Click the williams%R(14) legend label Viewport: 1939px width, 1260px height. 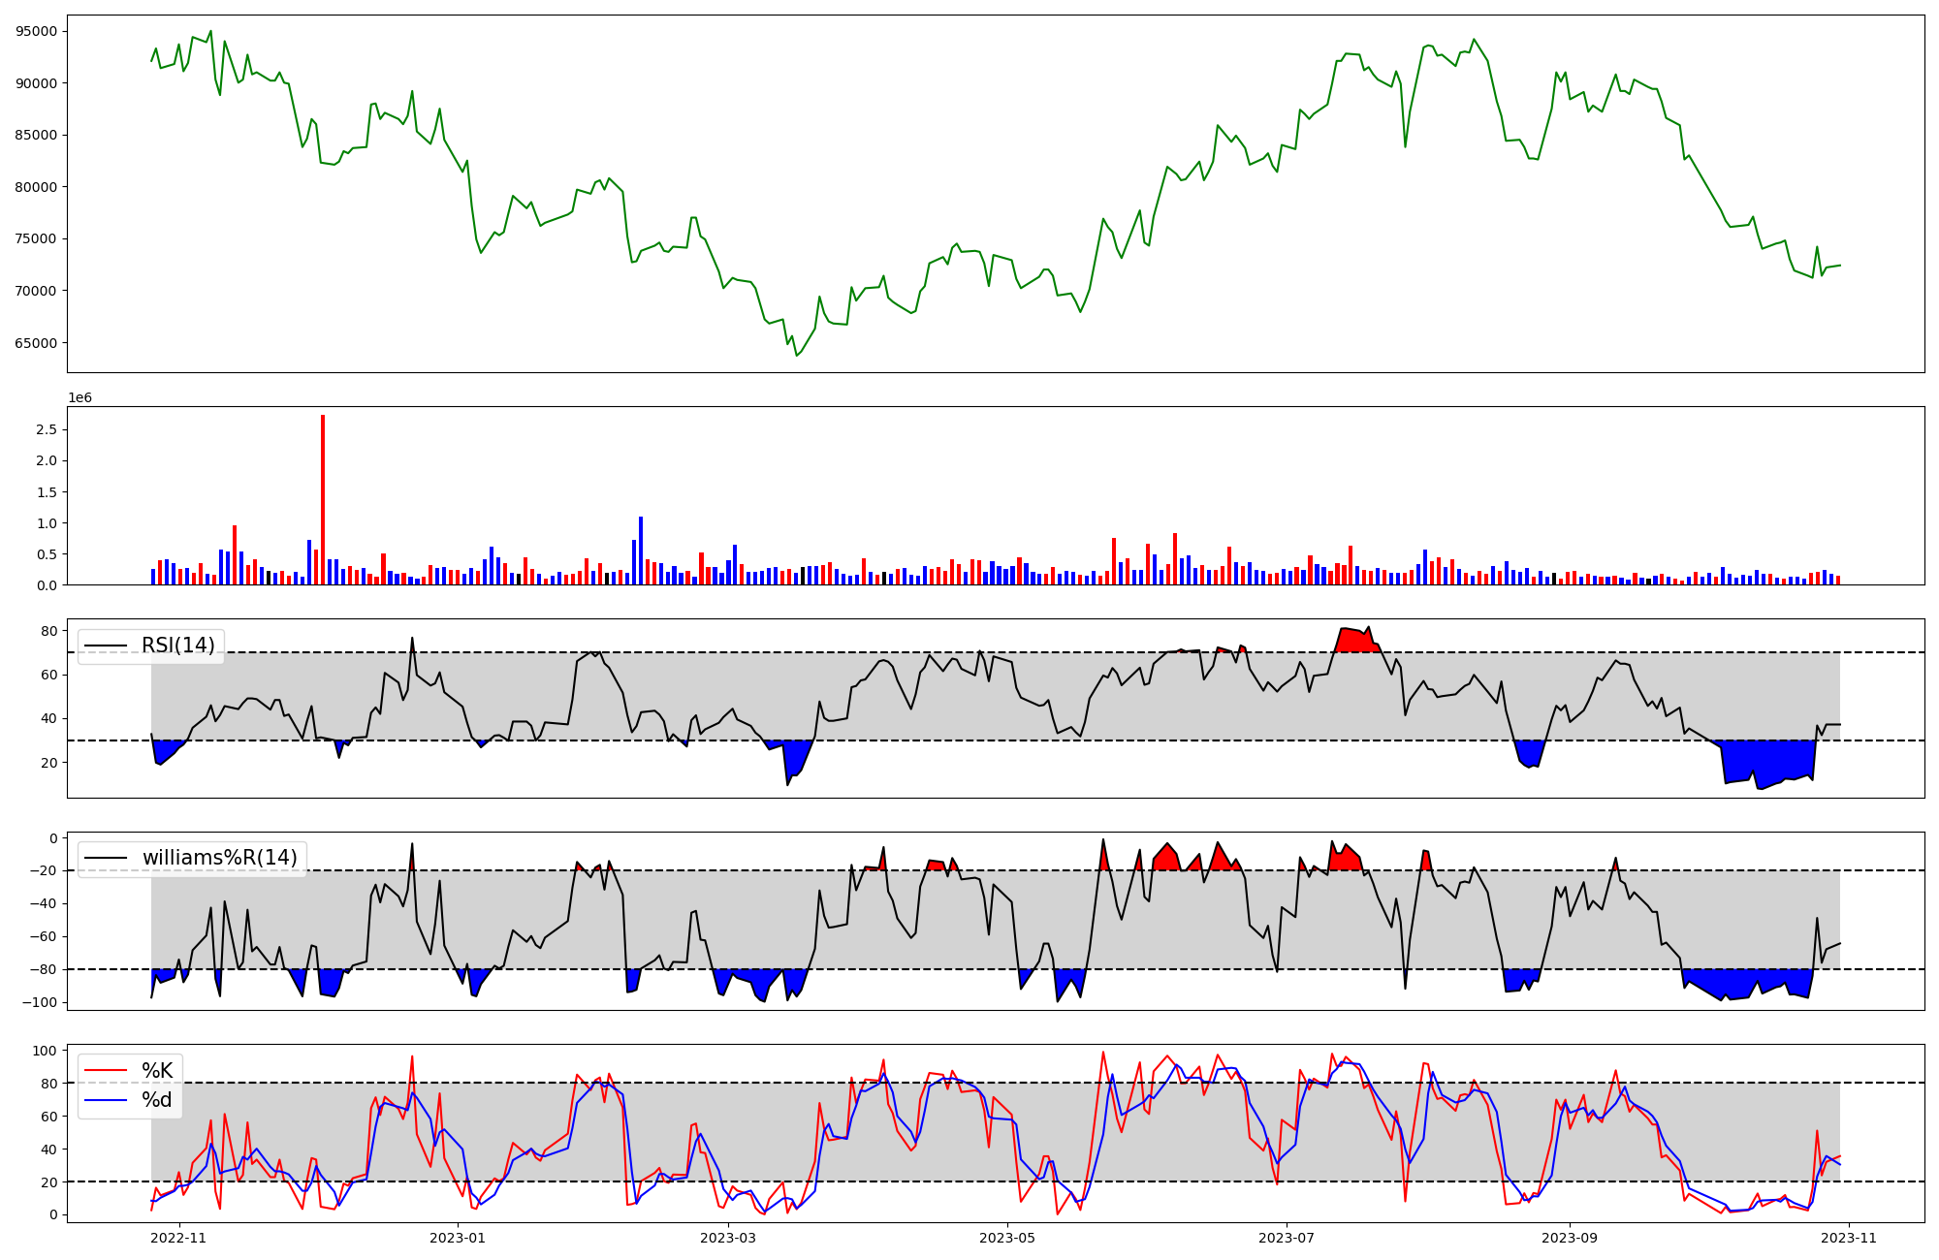(x=220, y=858)
